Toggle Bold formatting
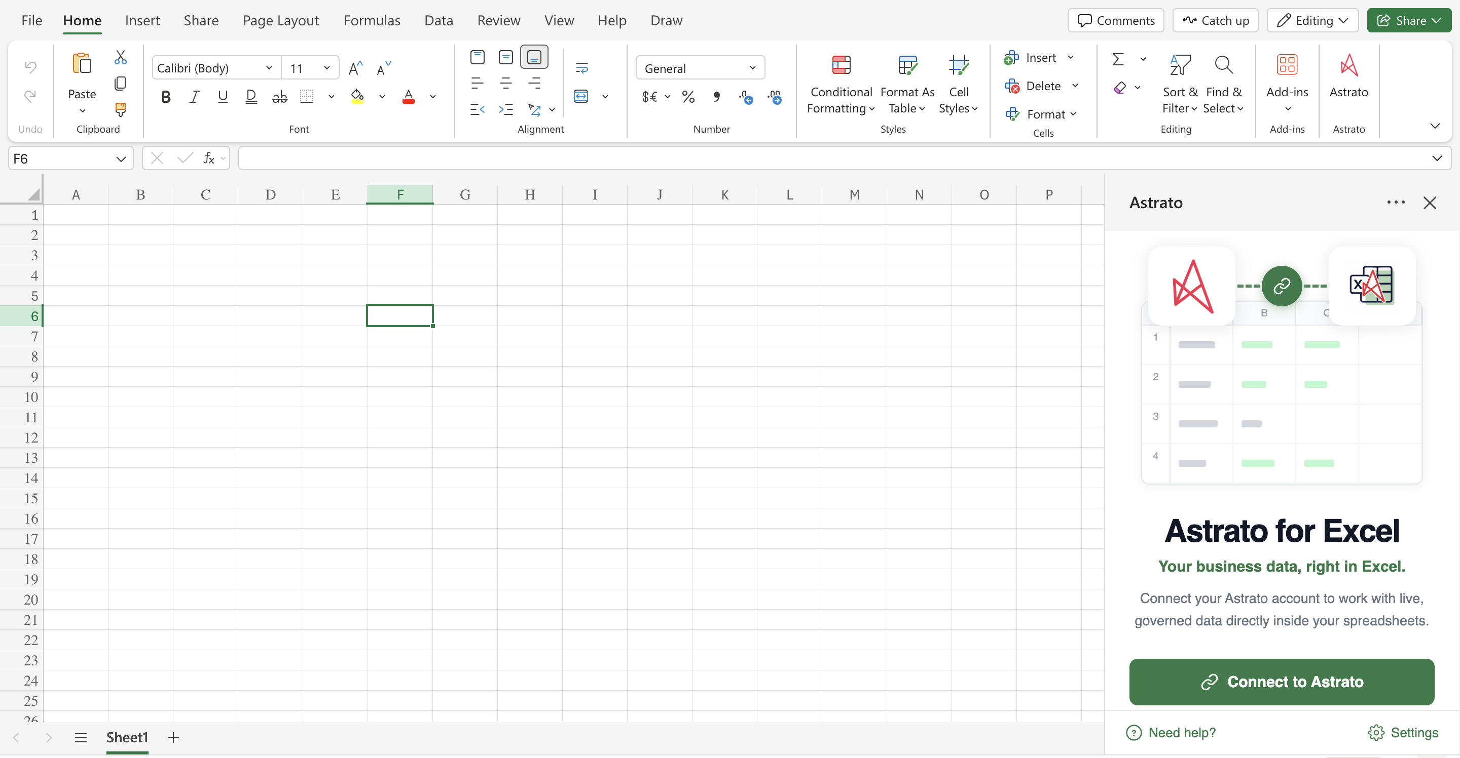Image resolution: width=1460 pixels, height=758 pixels. tap(165, 97)
